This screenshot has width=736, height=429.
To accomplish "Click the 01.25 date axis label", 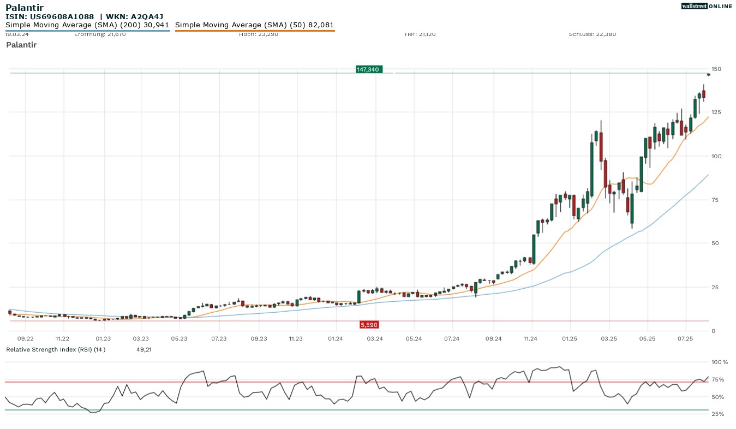I will (570, 339).
